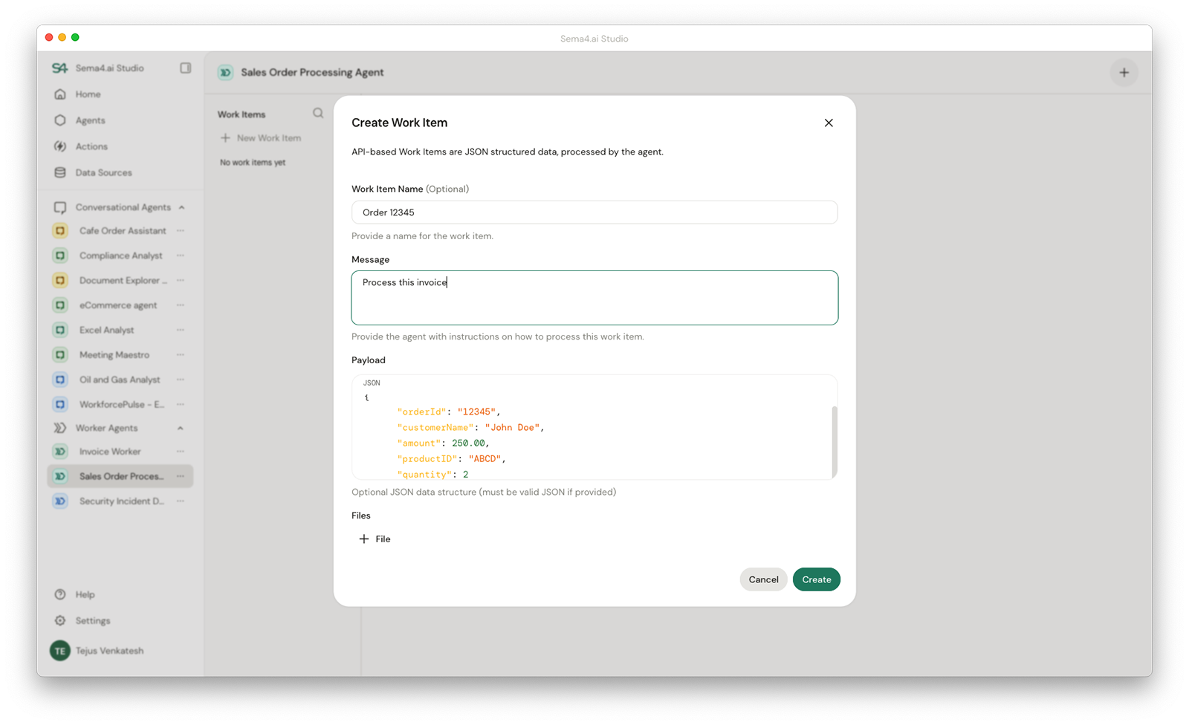The image size is (1189, 725).
Task: Cancel the work item creation
Action: click(763, 579)
